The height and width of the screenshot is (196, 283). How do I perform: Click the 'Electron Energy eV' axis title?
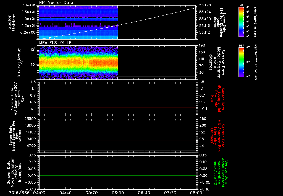point(20,62)
